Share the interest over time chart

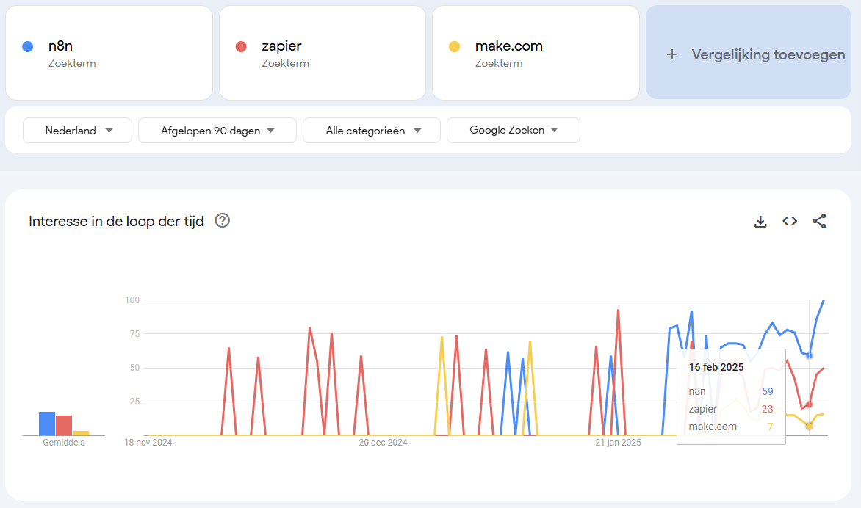[819, 221]
